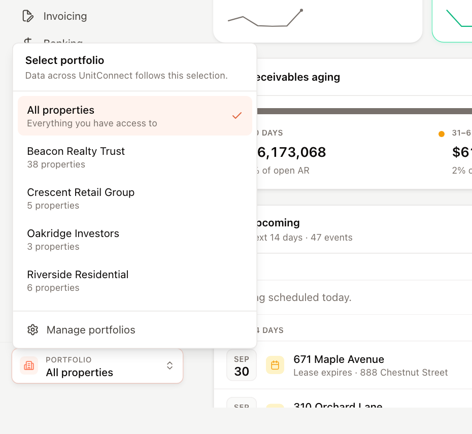
Task: Choose Crescent Retail Group portfolio
Action: [135, 198]
